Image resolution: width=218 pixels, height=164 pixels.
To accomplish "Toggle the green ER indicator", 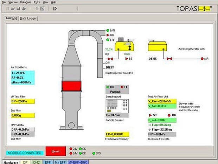I will [108, 40].
